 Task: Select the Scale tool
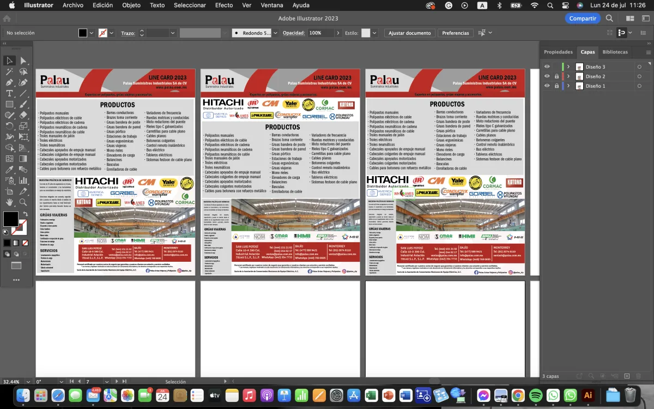tap(23, 126)
